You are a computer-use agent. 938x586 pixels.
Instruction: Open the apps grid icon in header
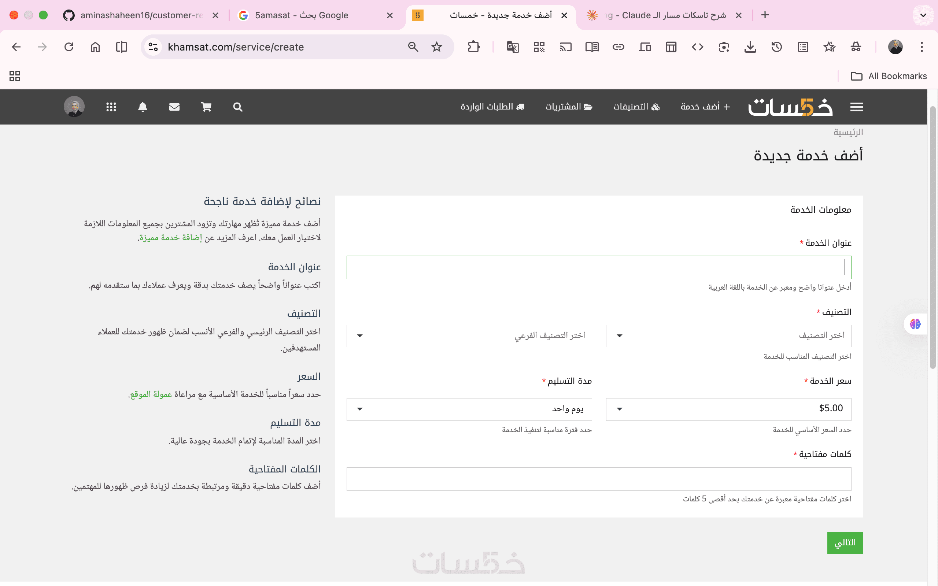coord(111,107)
